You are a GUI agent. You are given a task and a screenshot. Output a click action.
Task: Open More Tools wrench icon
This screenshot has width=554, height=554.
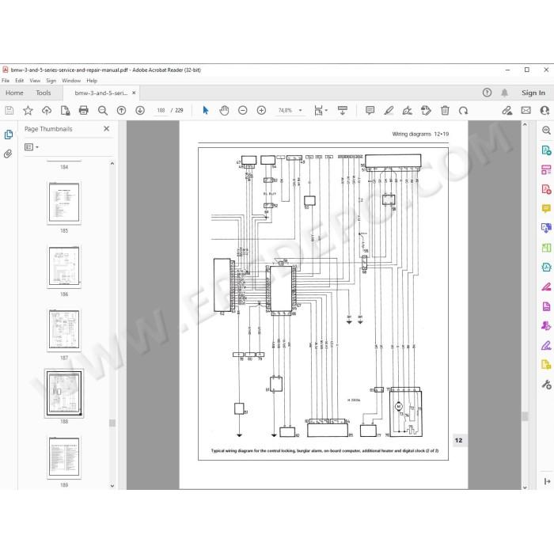pyautogui.click(x=546, y=385)
